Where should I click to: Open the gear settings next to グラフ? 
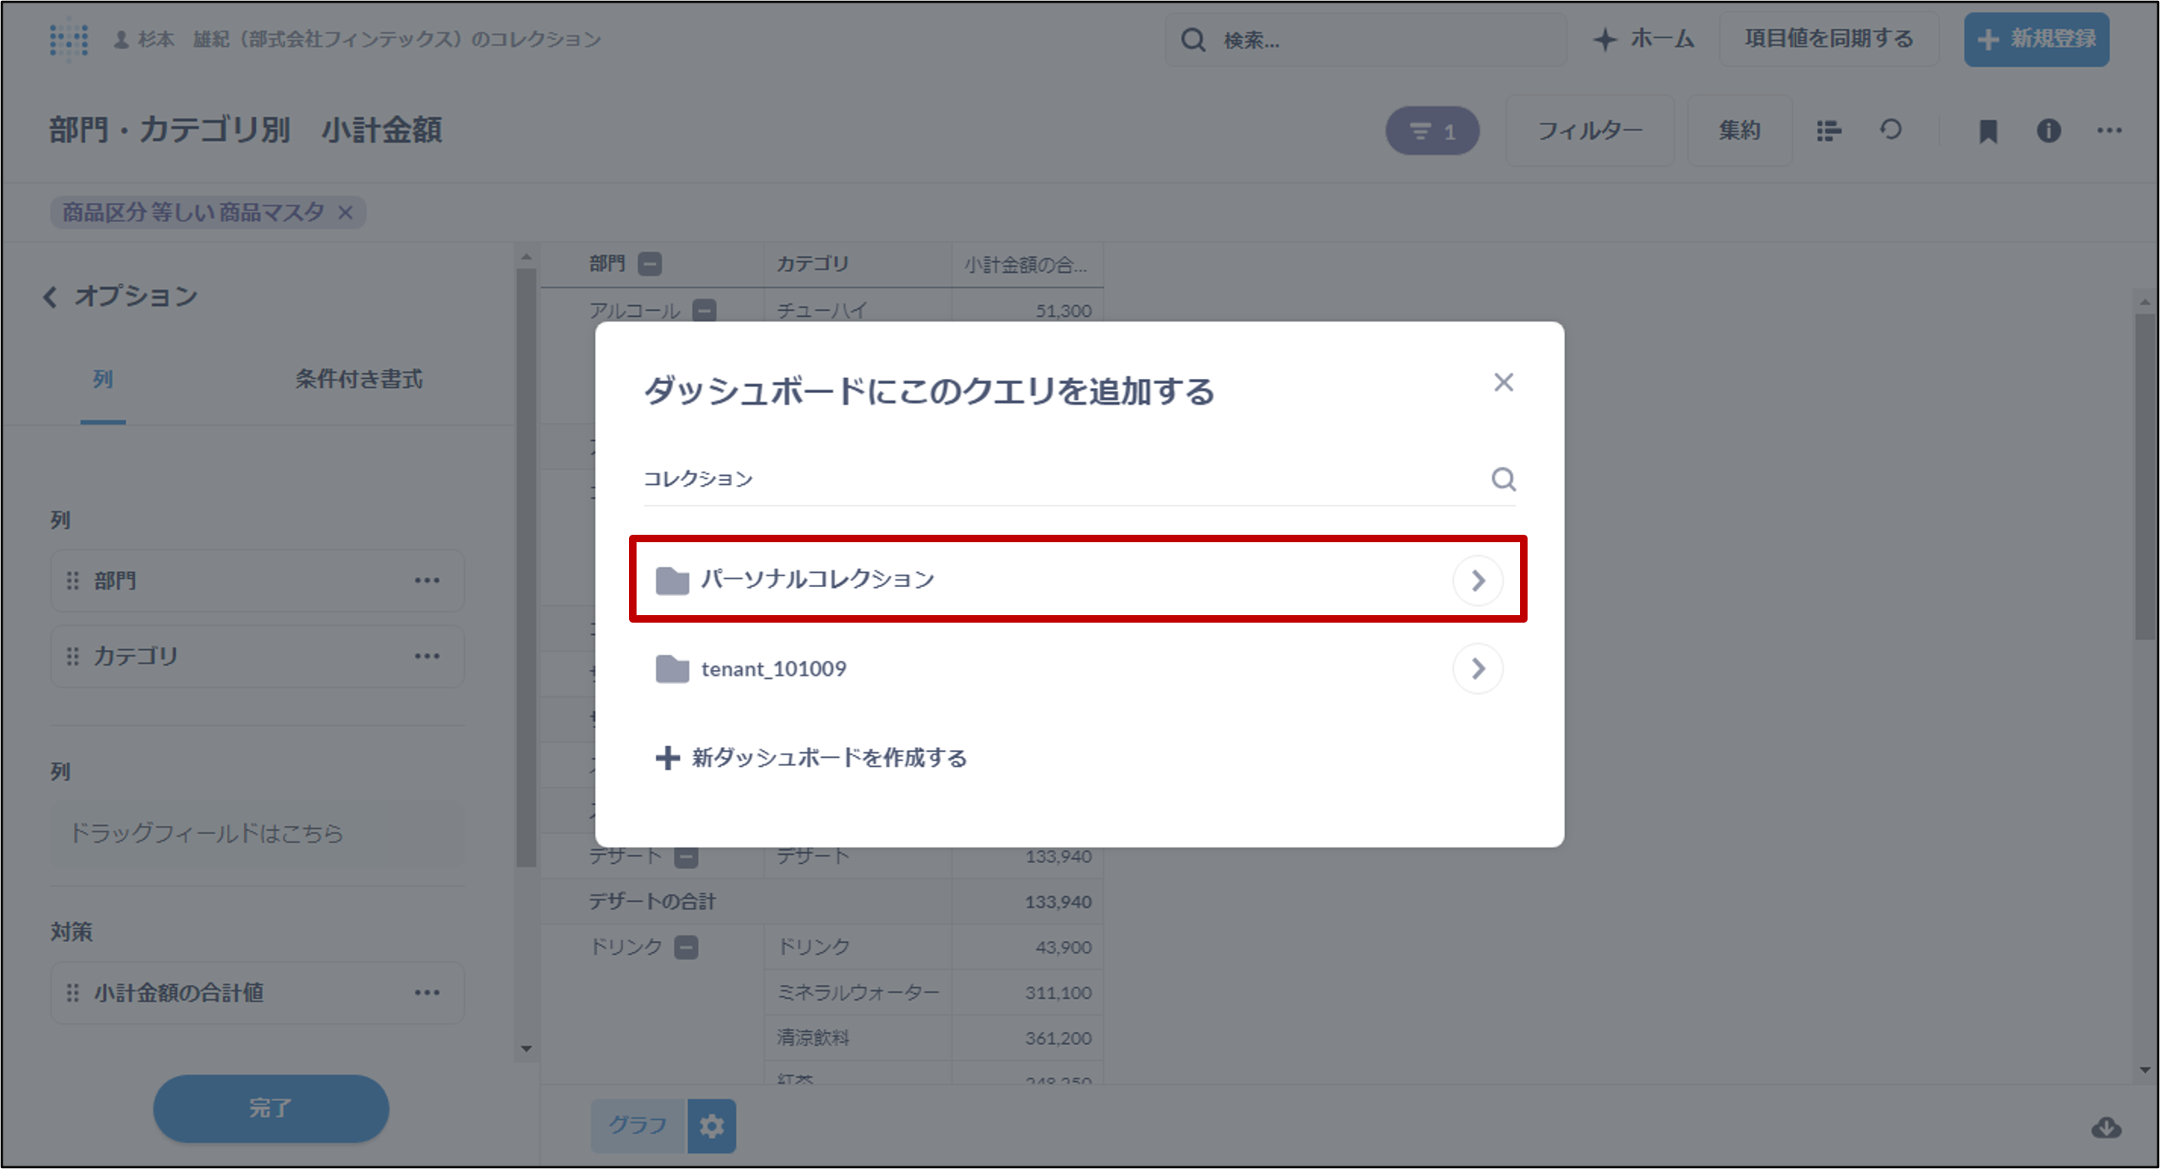(711, 1125)
